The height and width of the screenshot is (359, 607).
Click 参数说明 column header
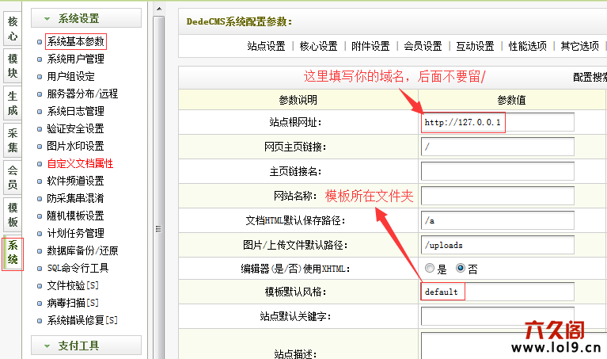pyautogui.click(x=298, y=100)
